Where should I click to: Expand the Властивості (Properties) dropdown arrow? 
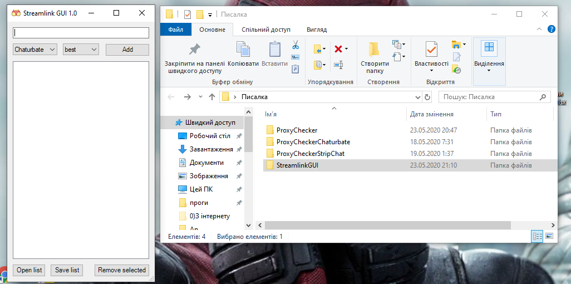[431, 70]
